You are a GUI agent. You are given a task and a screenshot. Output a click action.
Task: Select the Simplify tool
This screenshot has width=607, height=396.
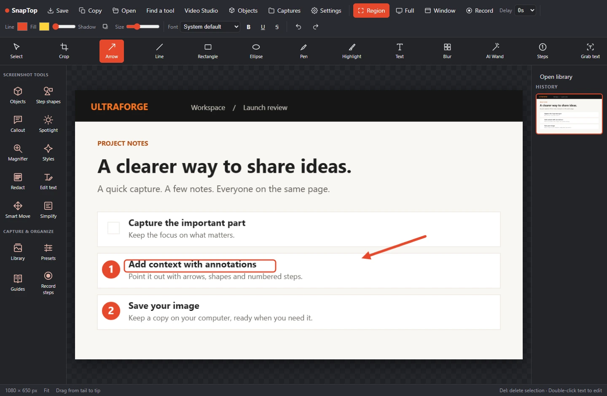pyautogui.click(x=48, y=210)
